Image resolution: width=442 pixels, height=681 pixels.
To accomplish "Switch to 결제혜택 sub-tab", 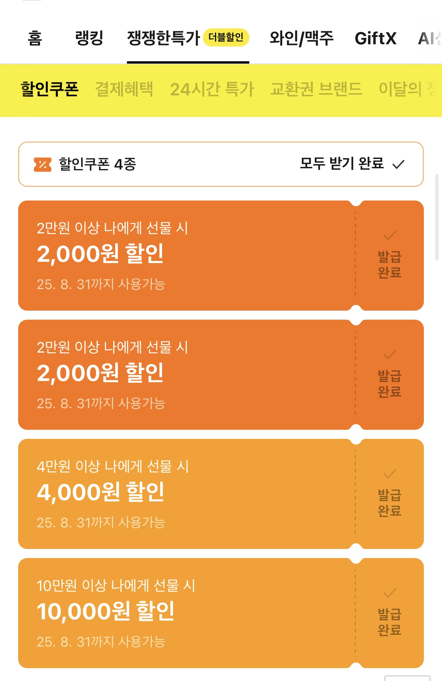I will tap(124, 89).
